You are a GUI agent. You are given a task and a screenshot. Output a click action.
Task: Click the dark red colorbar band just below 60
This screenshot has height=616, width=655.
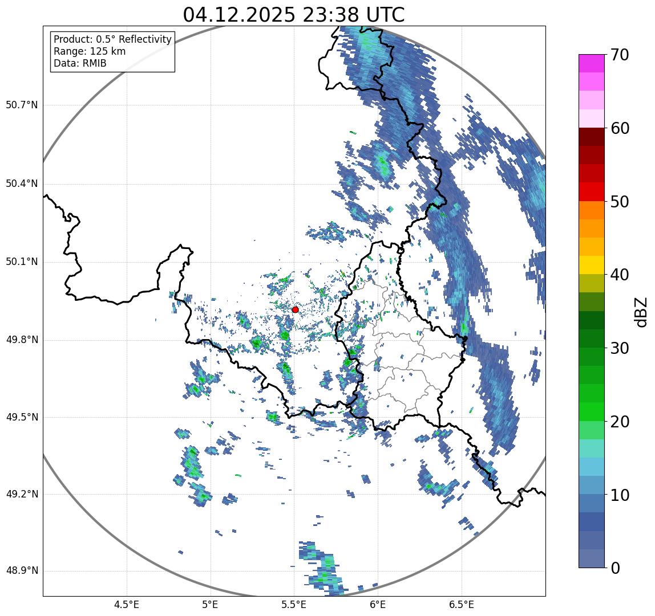592,137
